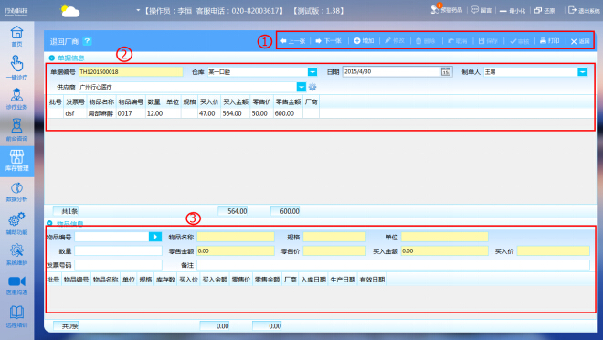Click the 买入价 field in 物品信息
Screen dimensions: 603x340
tap(553, 250)
